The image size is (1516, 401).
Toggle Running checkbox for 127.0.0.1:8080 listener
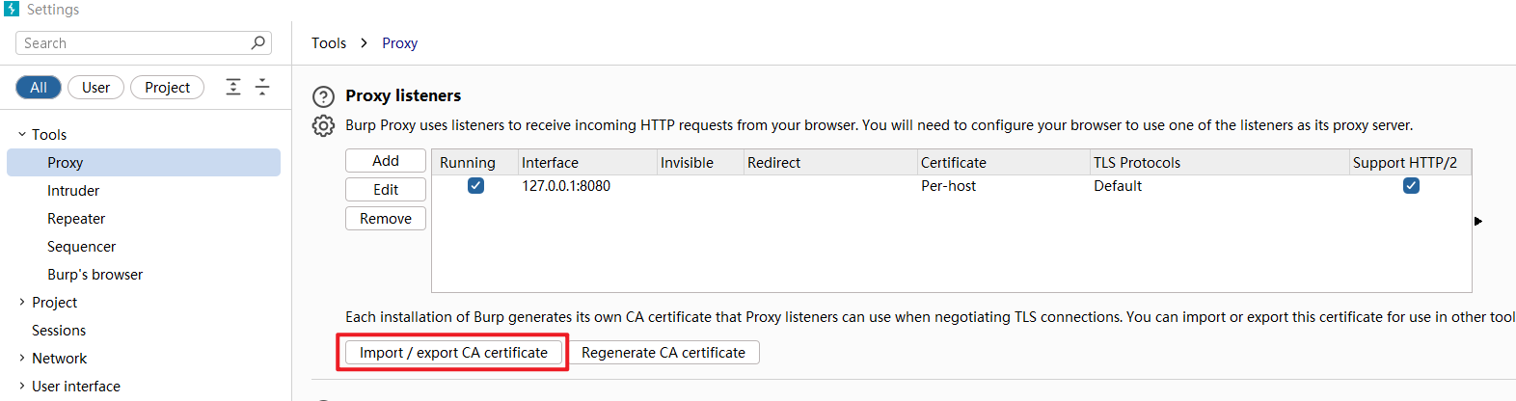pos(475,185)
